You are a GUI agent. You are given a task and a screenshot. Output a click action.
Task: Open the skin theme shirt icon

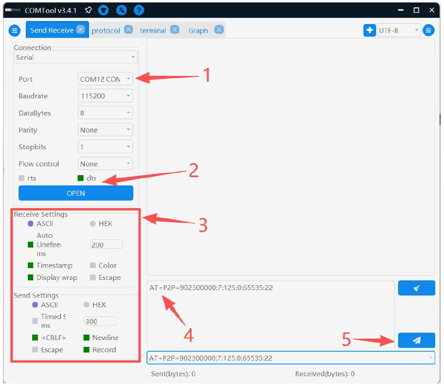[103, 10]
